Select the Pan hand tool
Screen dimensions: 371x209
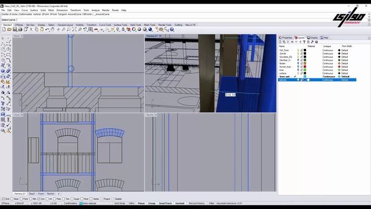53,30
